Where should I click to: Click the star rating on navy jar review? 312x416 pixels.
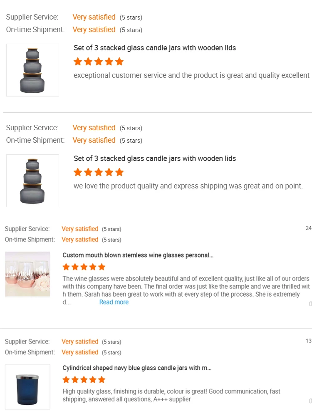coord(84,380)
